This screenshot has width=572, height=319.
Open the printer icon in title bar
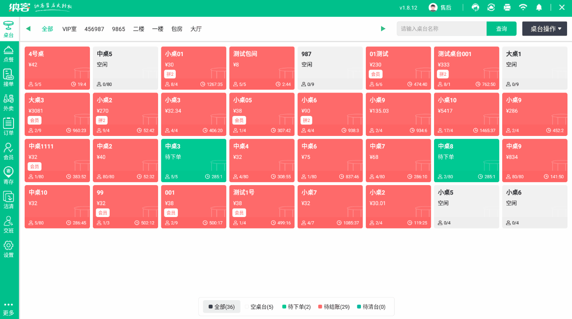507,7
